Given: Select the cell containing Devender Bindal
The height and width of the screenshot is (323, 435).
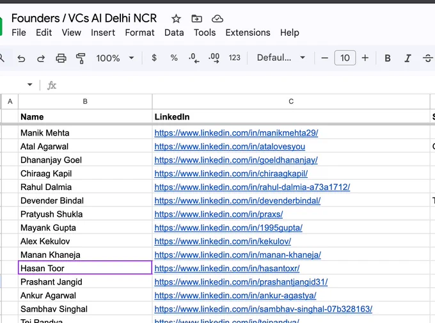Looking at the screenshot, I should (85, 200).
